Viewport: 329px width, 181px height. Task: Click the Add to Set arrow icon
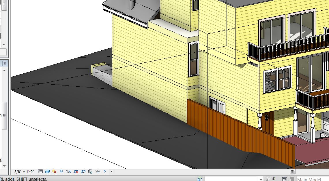pos(292,179)
